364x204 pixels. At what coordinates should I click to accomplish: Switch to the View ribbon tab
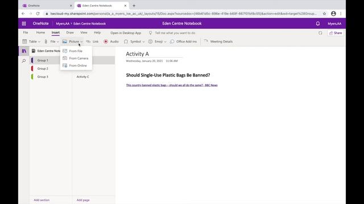[x=84, y=33]
